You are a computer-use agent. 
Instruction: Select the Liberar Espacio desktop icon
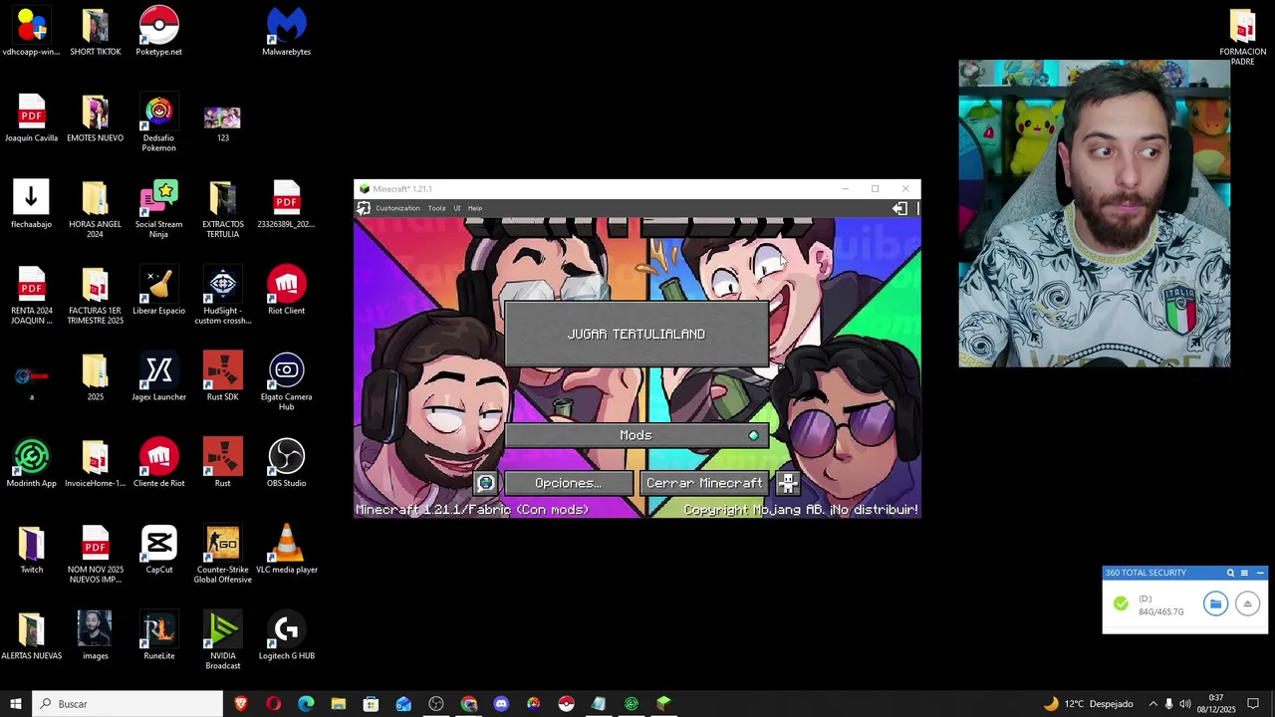158,292
